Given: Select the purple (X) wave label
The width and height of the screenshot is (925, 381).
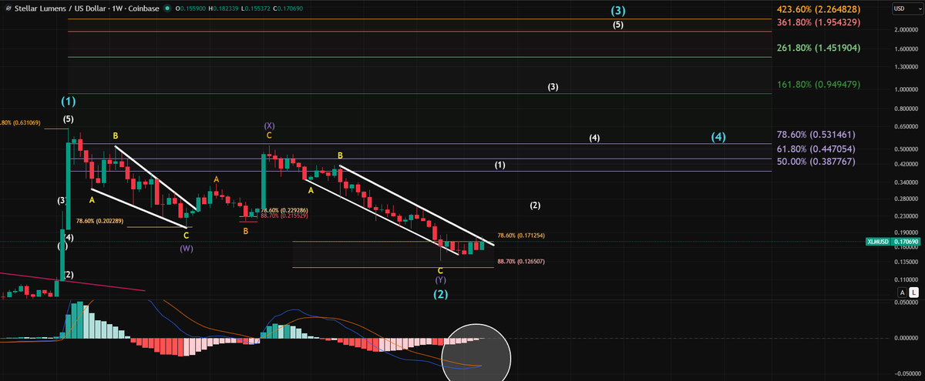Looking at the screenshot, I should coord(269,125).
